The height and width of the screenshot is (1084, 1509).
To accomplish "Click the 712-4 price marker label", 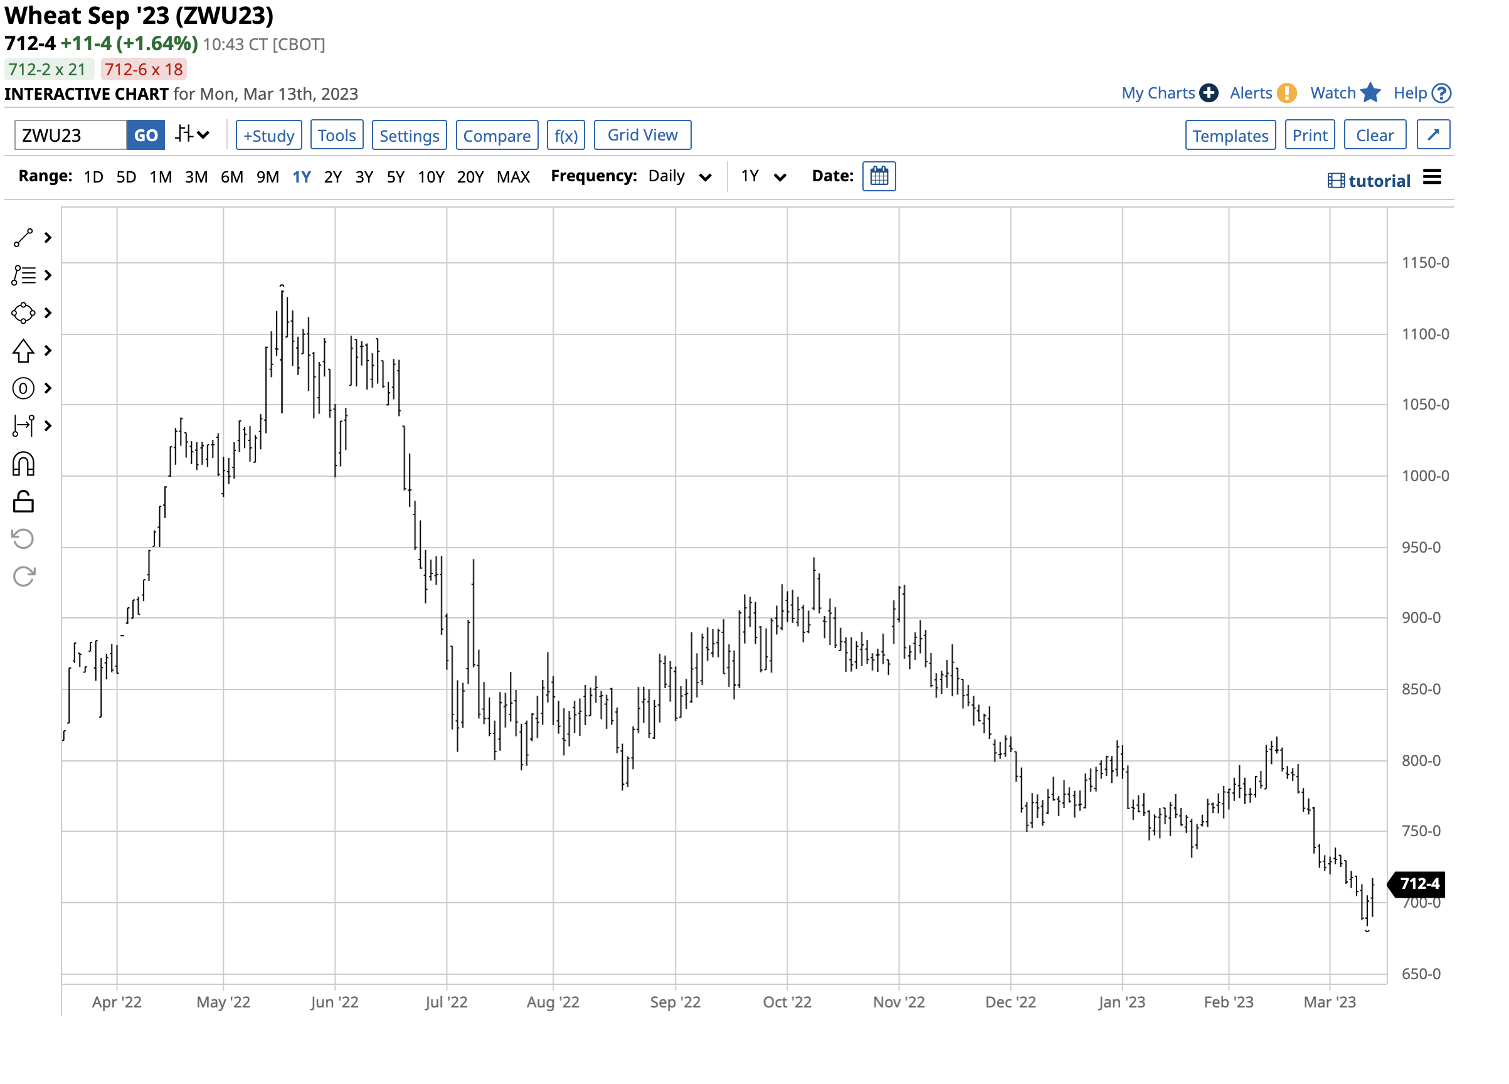I will coord(1419,884).
